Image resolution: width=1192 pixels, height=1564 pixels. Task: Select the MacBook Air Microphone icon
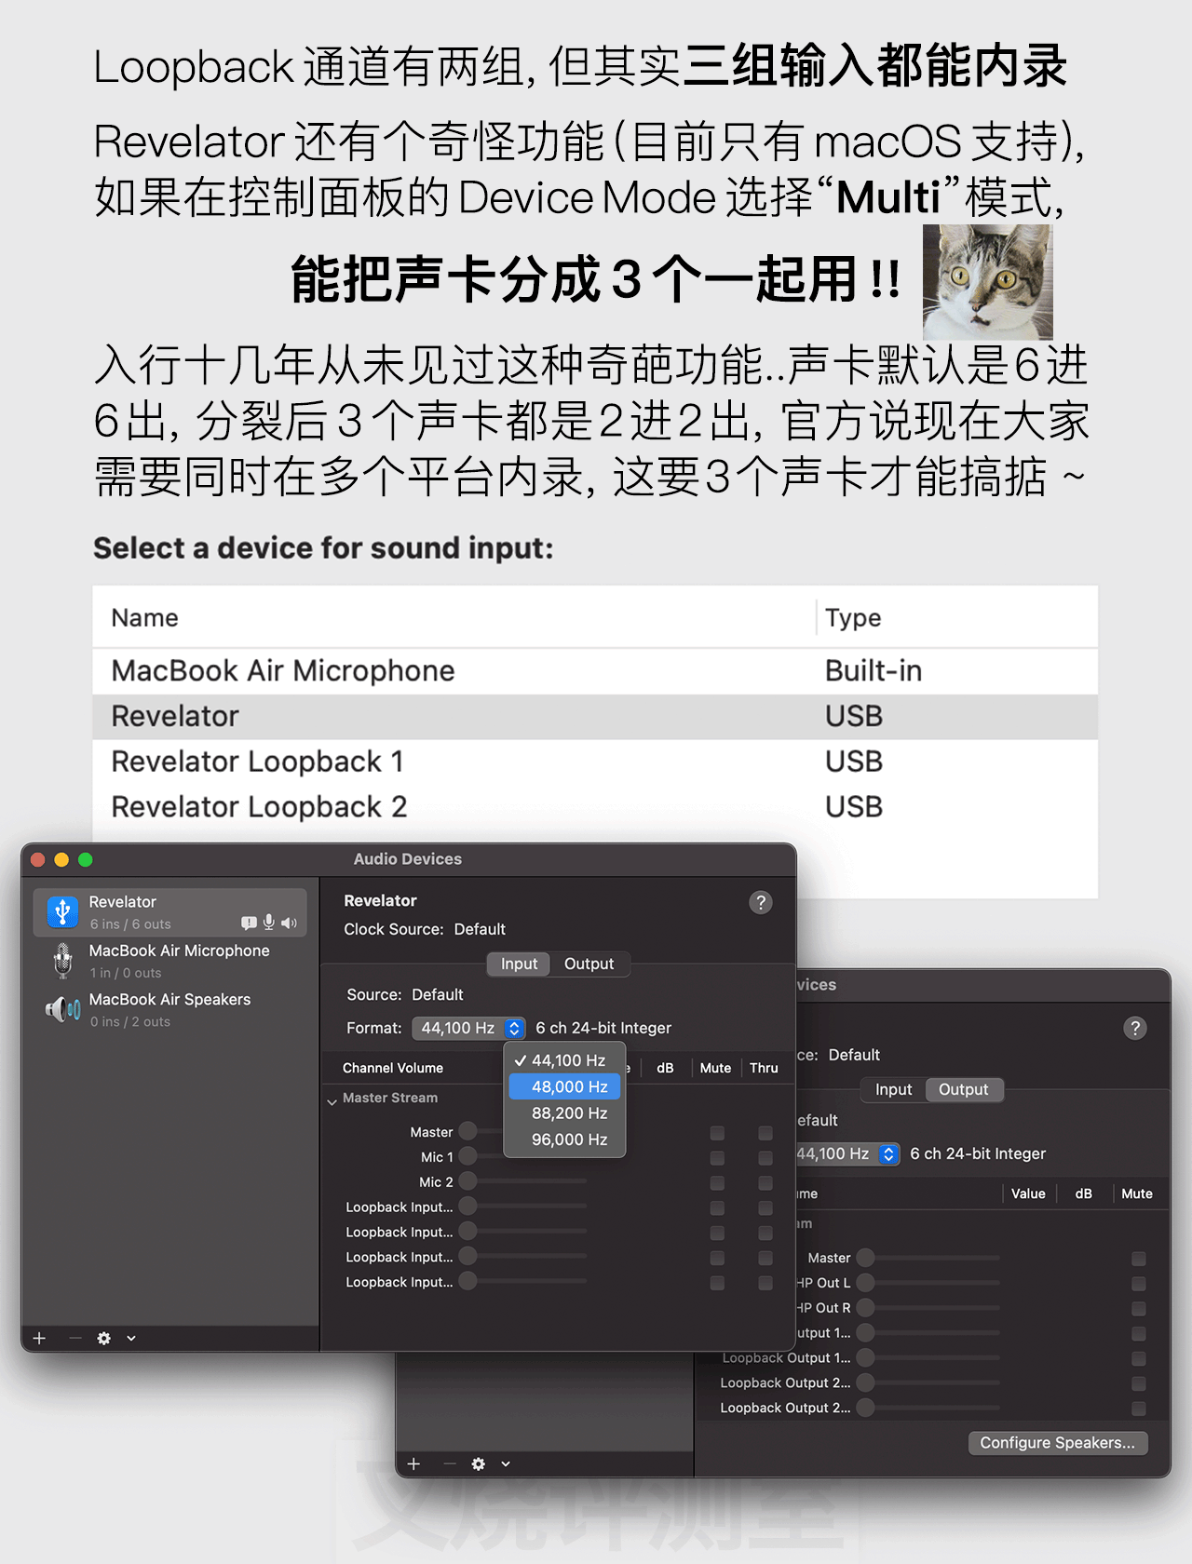click(x=62, y=961)
